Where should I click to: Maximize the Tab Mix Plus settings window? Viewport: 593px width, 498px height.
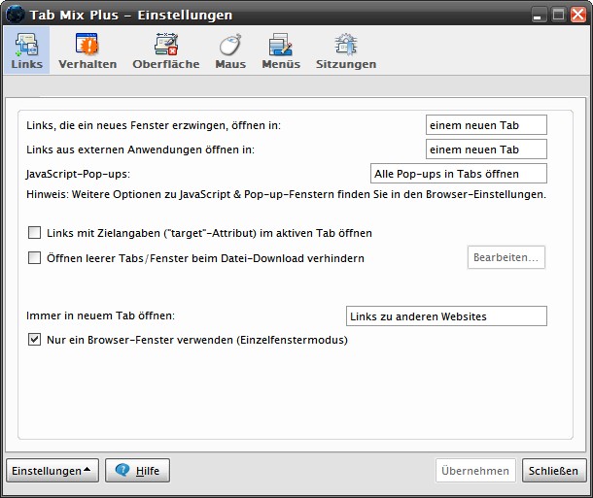click(558, 15)
